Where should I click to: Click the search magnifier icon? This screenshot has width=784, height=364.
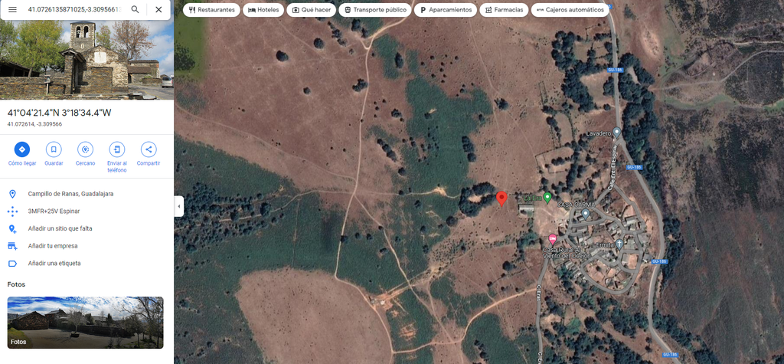[x=135, y=9]
